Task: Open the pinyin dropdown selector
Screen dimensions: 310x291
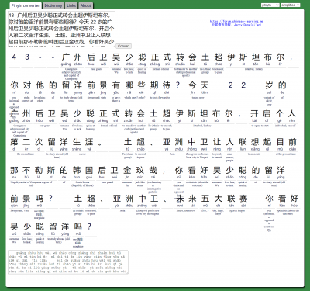Action: tap(270, 5)
